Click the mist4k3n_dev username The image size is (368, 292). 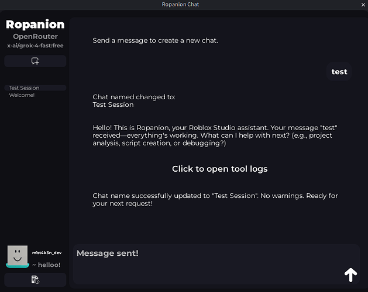(x=47, y=253)
